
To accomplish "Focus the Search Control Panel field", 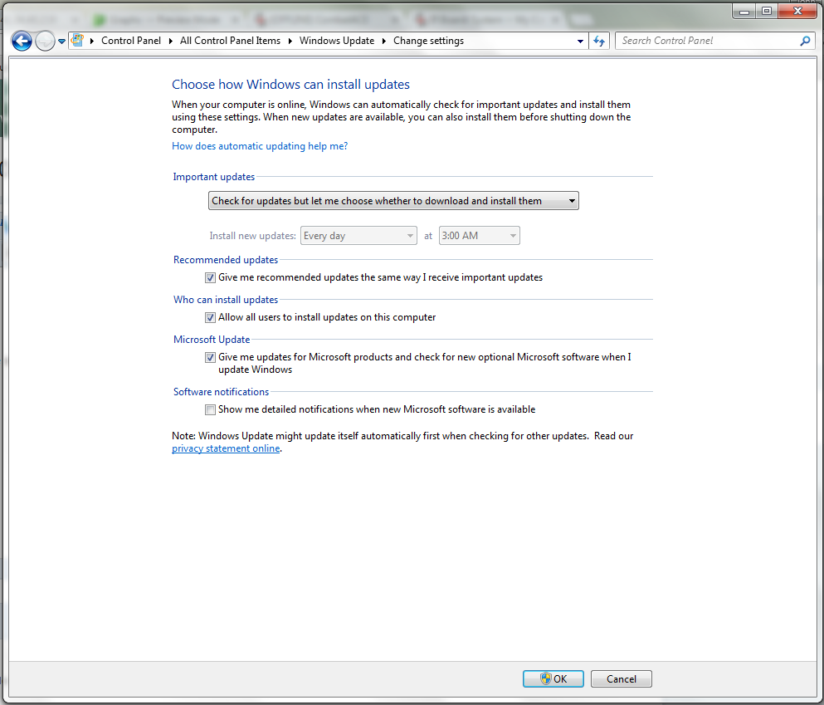I will pos(709,41).
